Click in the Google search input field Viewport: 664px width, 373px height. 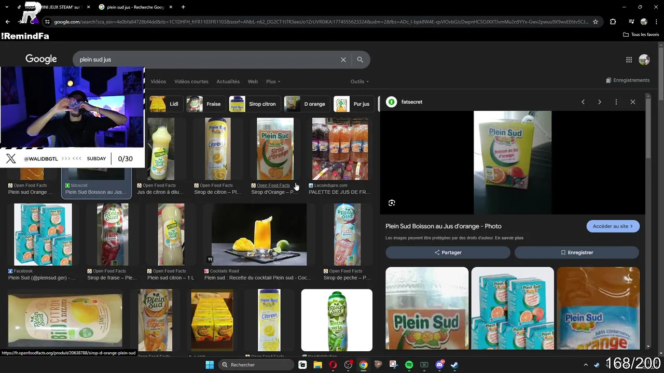[x=208, y=60]
